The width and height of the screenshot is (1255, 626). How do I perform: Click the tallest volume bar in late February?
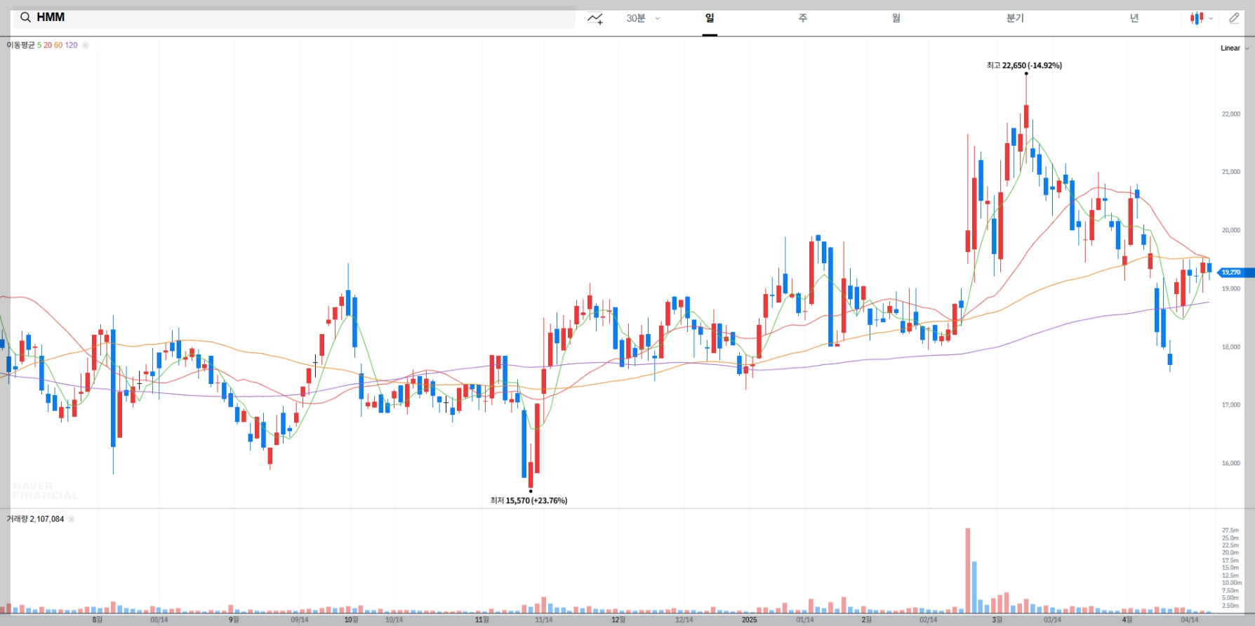click(968, 571)
